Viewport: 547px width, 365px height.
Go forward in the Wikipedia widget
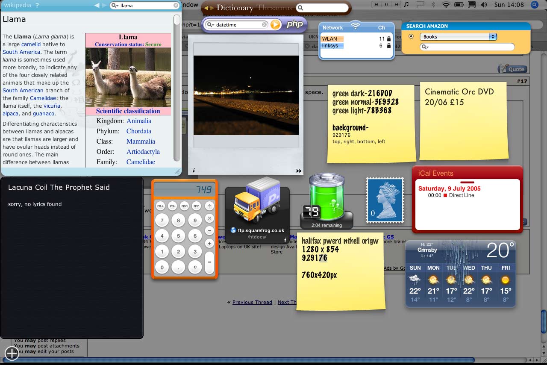(x=104, y=6)
